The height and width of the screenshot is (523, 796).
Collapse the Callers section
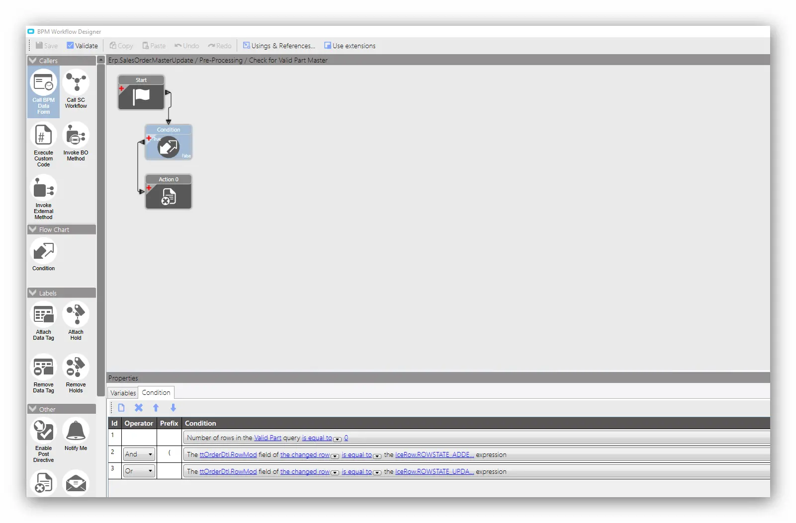33,61
